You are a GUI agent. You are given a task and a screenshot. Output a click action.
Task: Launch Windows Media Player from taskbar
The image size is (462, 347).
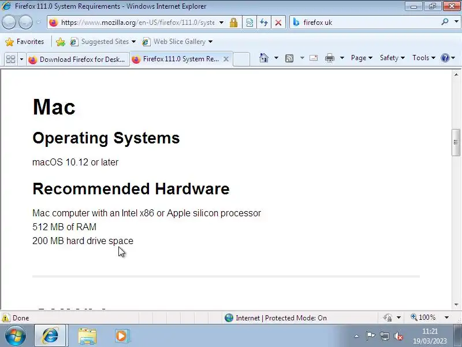click(122, 336)
